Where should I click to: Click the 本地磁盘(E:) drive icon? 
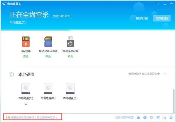tap(70, 89)
